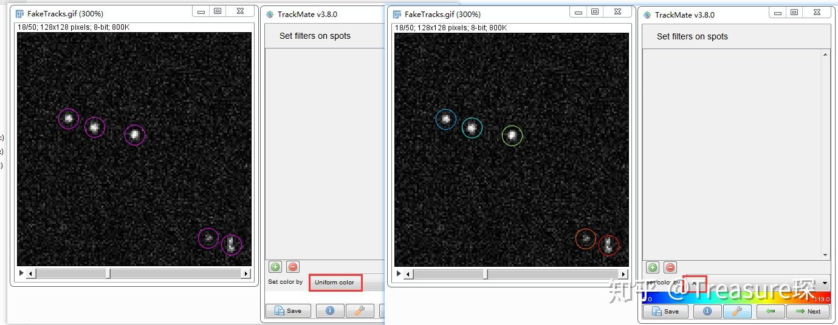Screen dimensions: 838x325
Task: Remove a spot filter in left TrackMate window
Action: point(293,267)
